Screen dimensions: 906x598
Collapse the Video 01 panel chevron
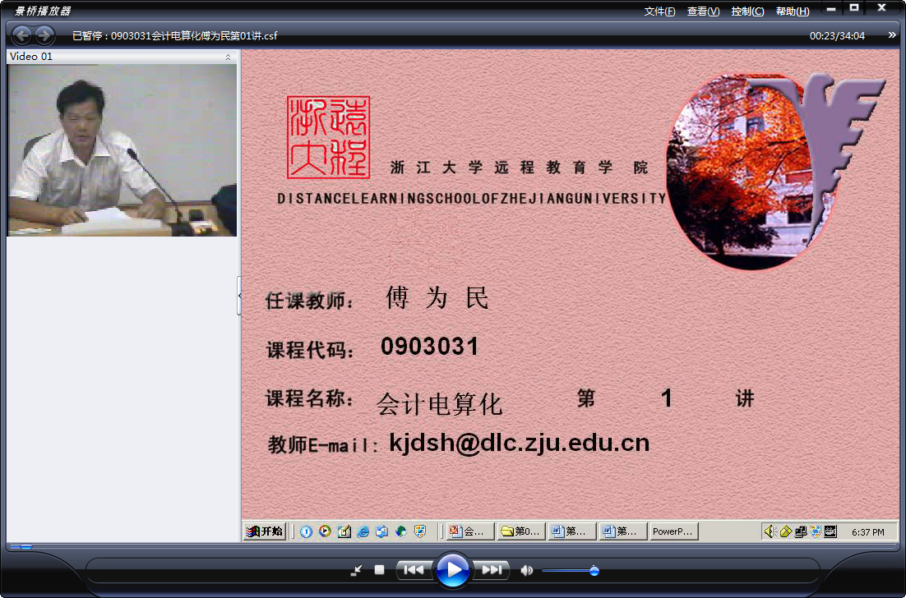[228, 57]
